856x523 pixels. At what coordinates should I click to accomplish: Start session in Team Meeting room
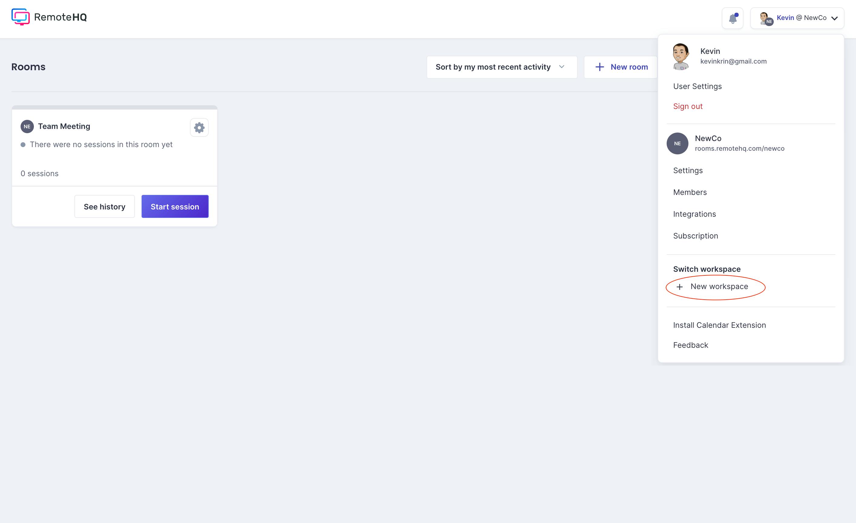[175, 206]
